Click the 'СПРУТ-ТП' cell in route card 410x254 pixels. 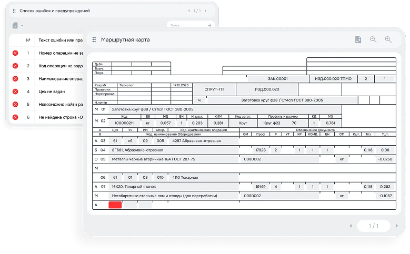pos(213,89)
